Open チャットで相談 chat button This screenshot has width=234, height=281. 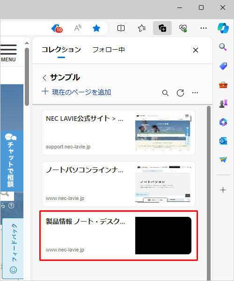[11, 161]
